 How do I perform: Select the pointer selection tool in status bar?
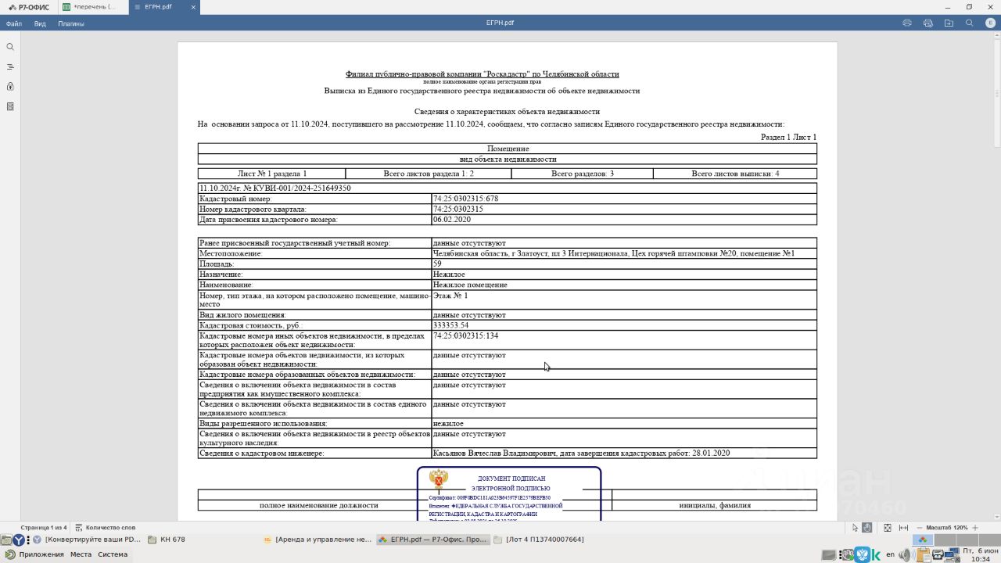(x=855, y=528)
